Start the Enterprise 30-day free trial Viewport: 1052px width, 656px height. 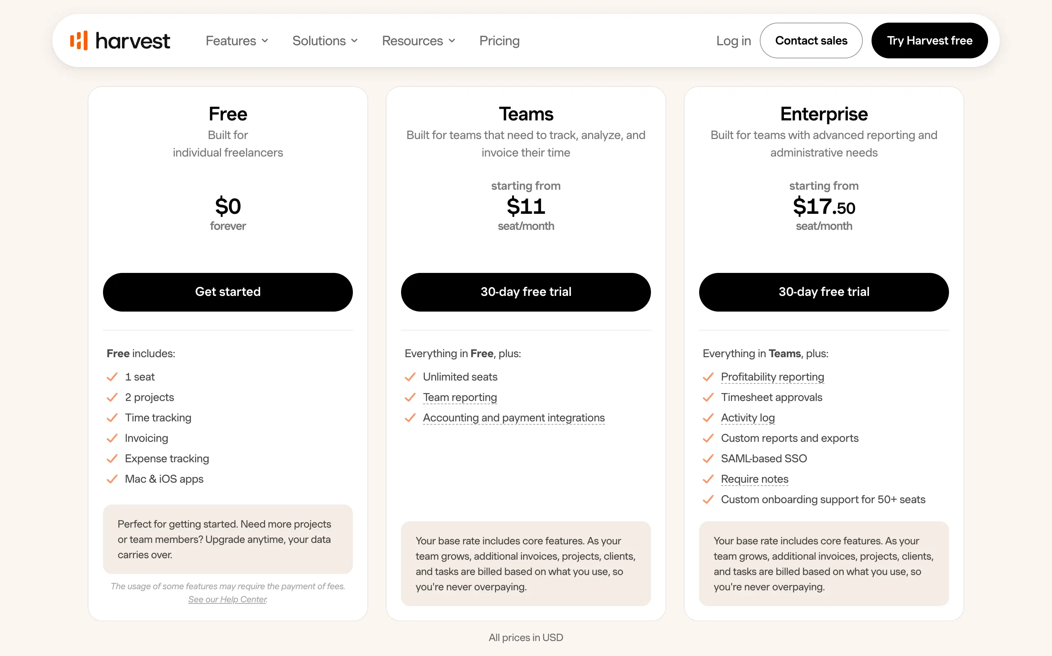click(824, 292)
